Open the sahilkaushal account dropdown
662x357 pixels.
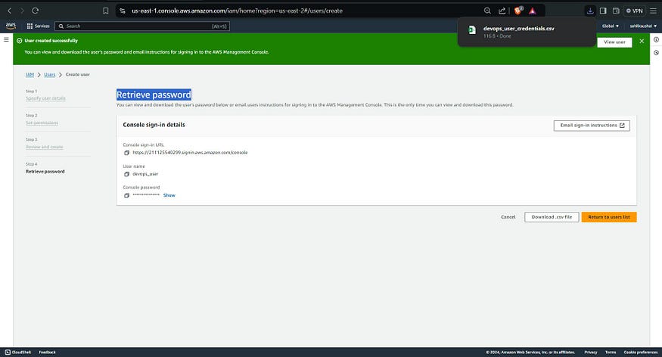pos(643,26)
